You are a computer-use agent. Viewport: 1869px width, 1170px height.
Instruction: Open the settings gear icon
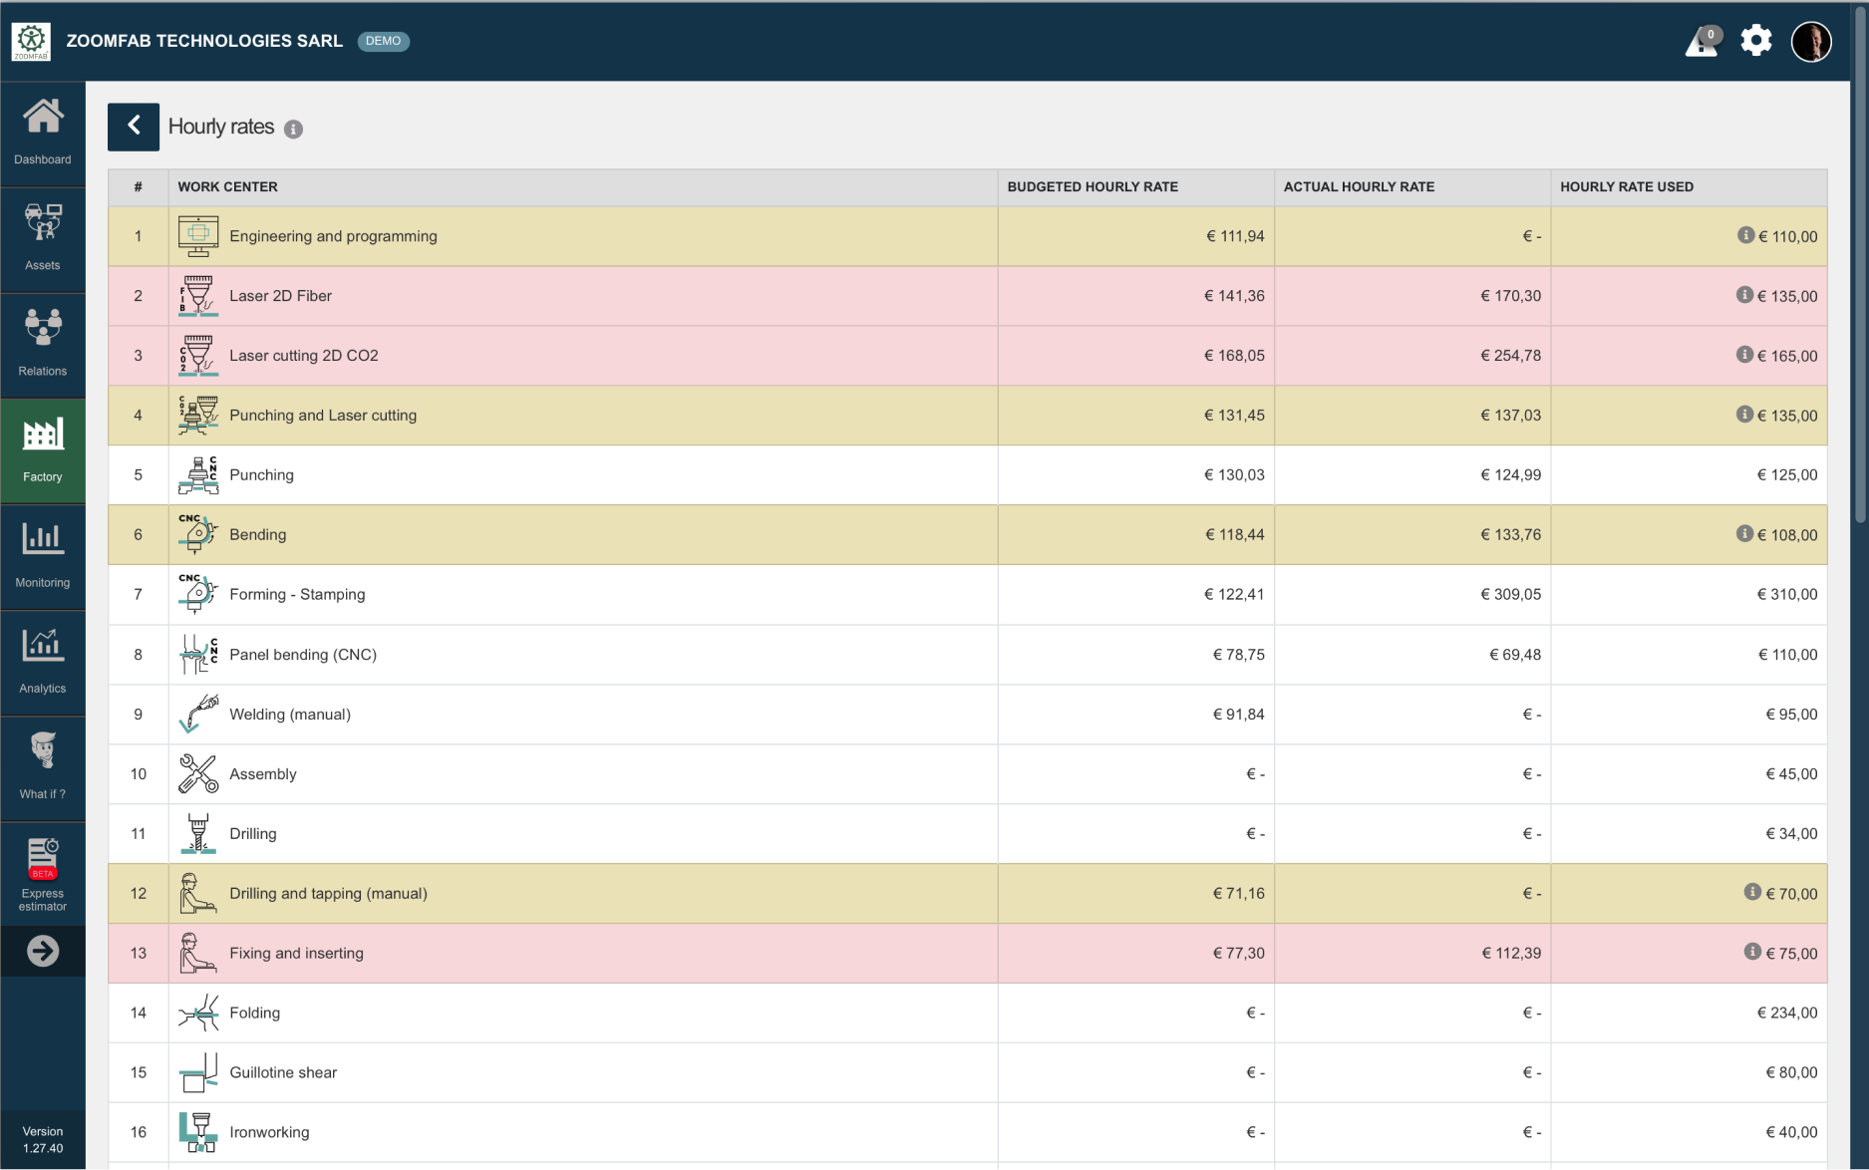[x=1755, y=41]
